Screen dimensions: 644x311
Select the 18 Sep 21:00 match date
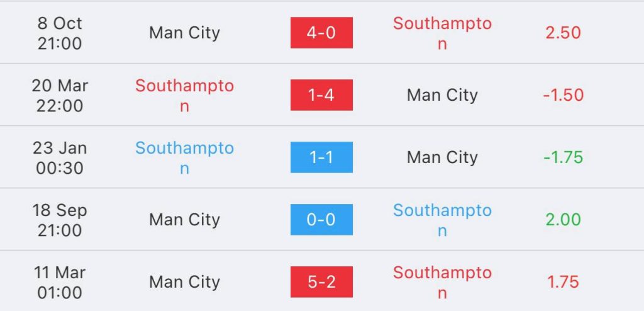pos(60,220)
